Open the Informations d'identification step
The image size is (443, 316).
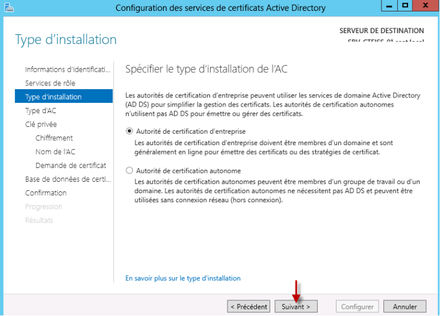[x=67, y=69]
